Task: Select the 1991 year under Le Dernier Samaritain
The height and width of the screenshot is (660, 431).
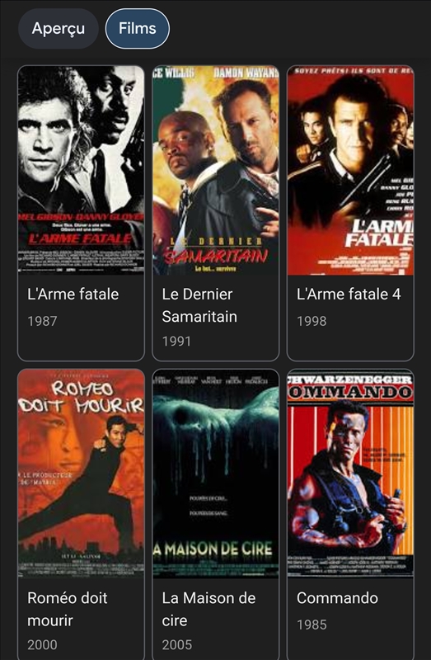Action: tap(176, 342)
